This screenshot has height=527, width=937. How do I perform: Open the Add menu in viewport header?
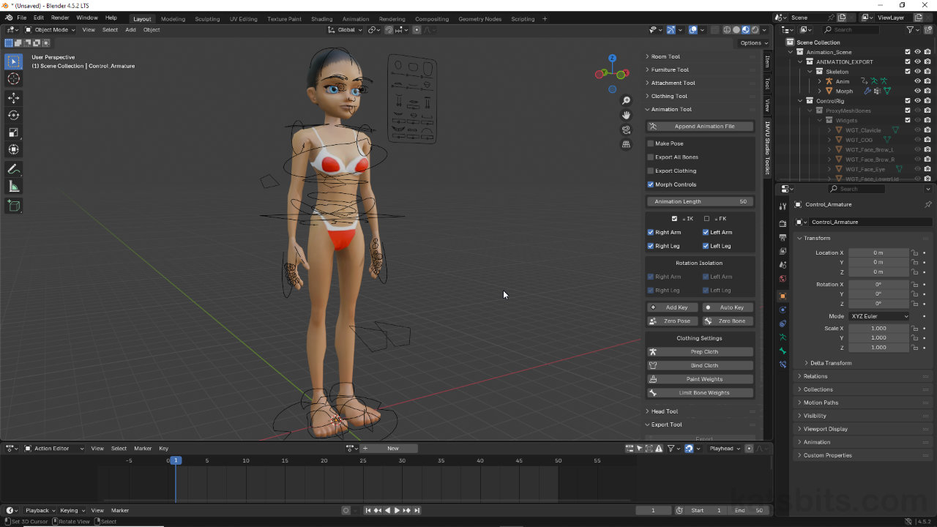[x=130, y=30]
